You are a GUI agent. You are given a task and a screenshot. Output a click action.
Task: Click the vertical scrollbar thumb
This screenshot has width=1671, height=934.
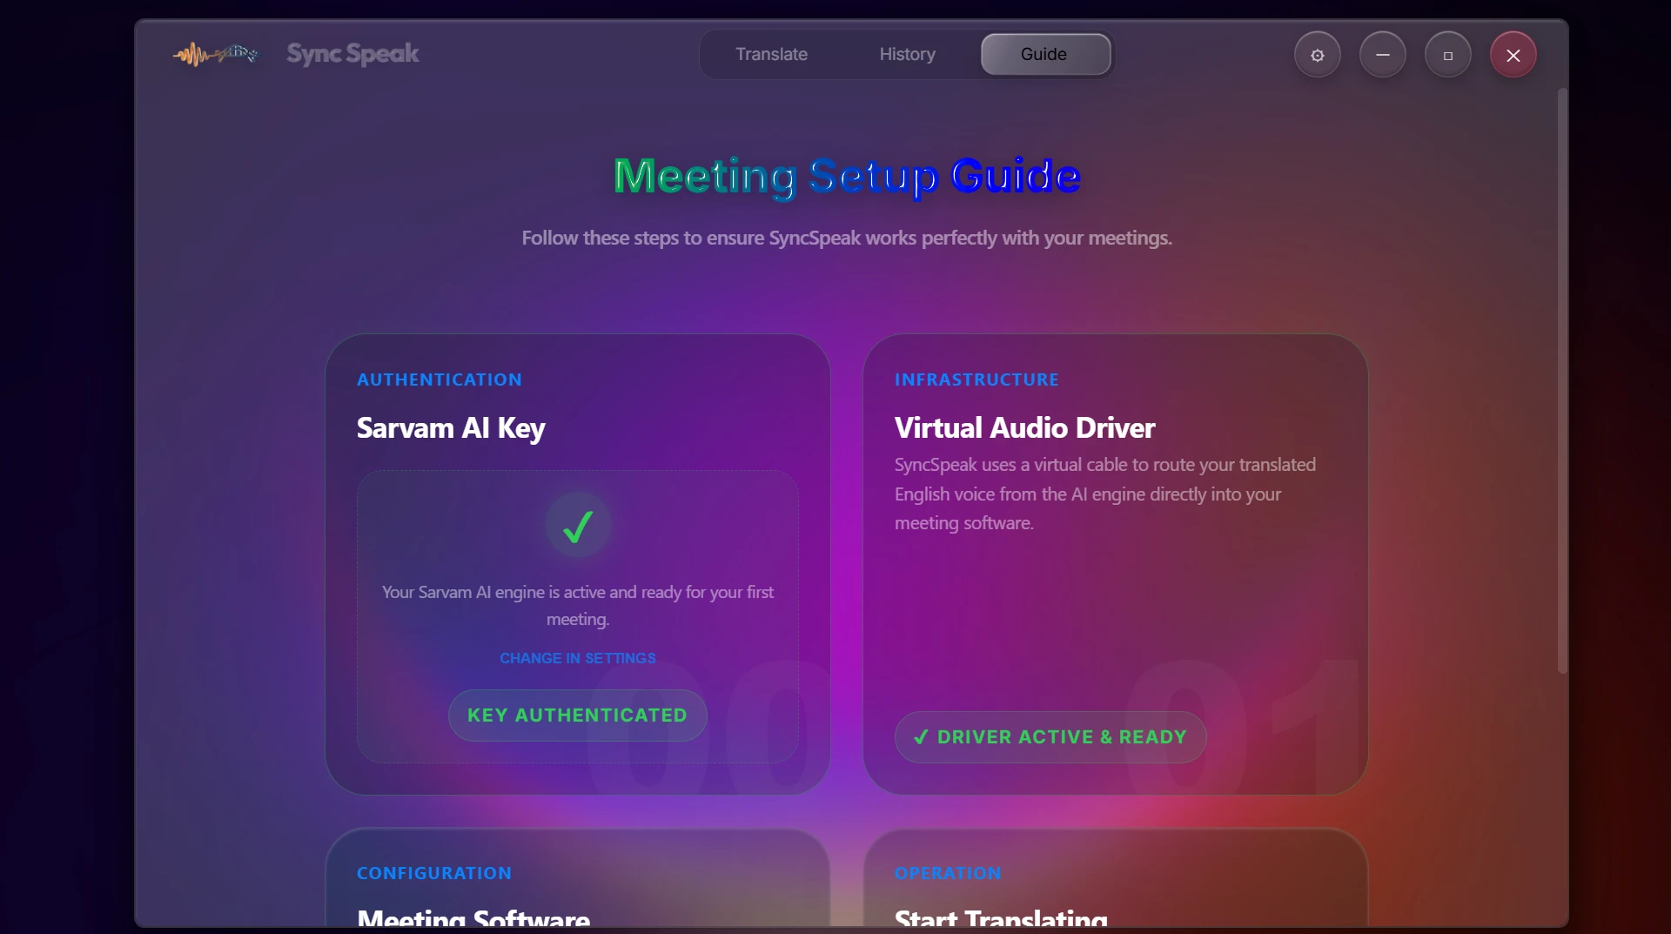[x=1562, y=380]
